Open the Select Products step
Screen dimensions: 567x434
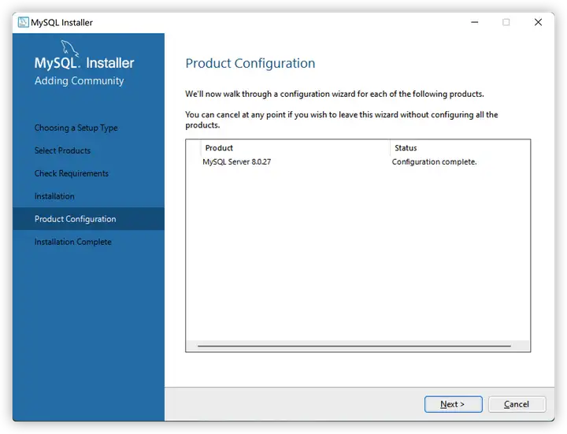tap(62, 150)
